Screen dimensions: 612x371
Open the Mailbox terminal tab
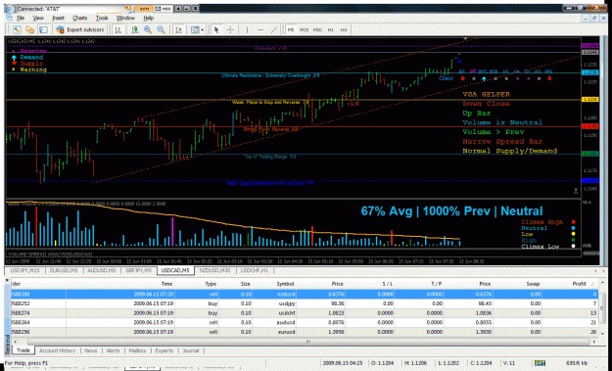click(137, 350)
